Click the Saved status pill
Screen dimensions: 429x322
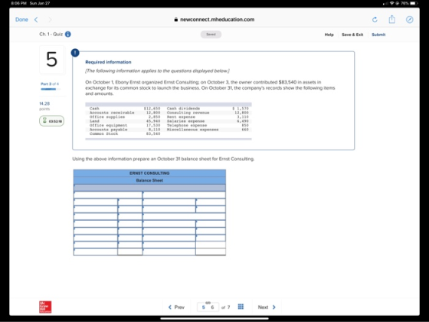point(211,34)
